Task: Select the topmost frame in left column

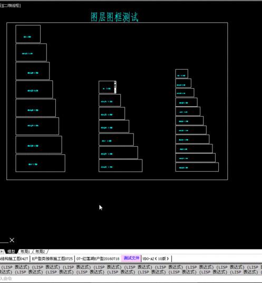Action: [28, 34]
